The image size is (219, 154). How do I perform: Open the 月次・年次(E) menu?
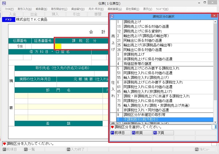pyautogui.click(x=96, y=9)
